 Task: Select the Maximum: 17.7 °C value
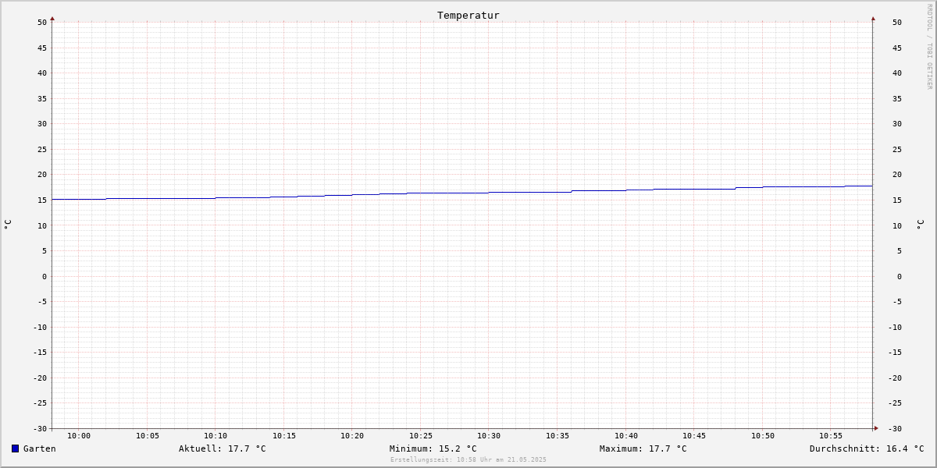pyautogui.click(x=643, y=448)
